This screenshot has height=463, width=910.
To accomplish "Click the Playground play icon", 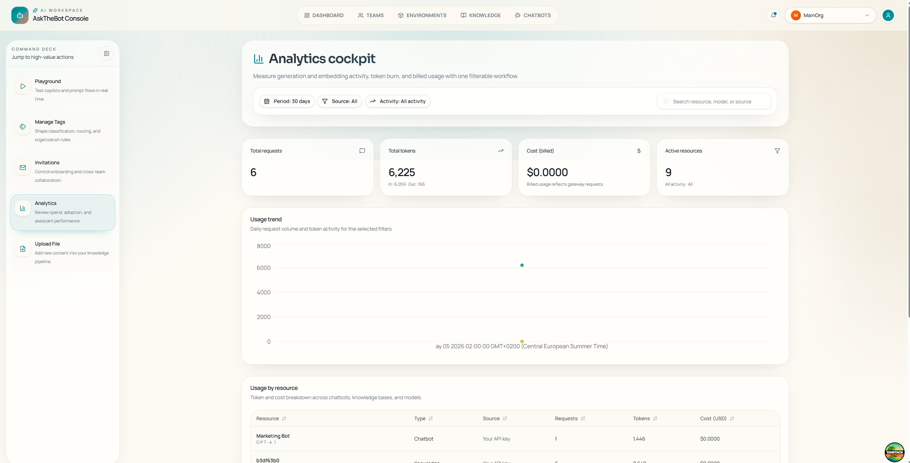I will (x=23, y=86).
